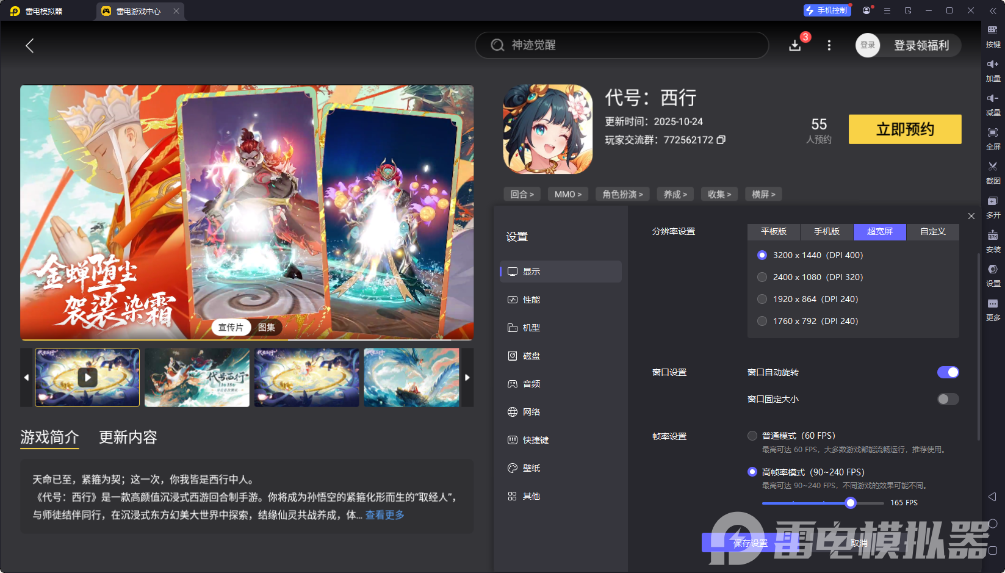Open 查看更多 link in game intro
The width and height of the screenshot is (1005, 573).
coord(385,515)
